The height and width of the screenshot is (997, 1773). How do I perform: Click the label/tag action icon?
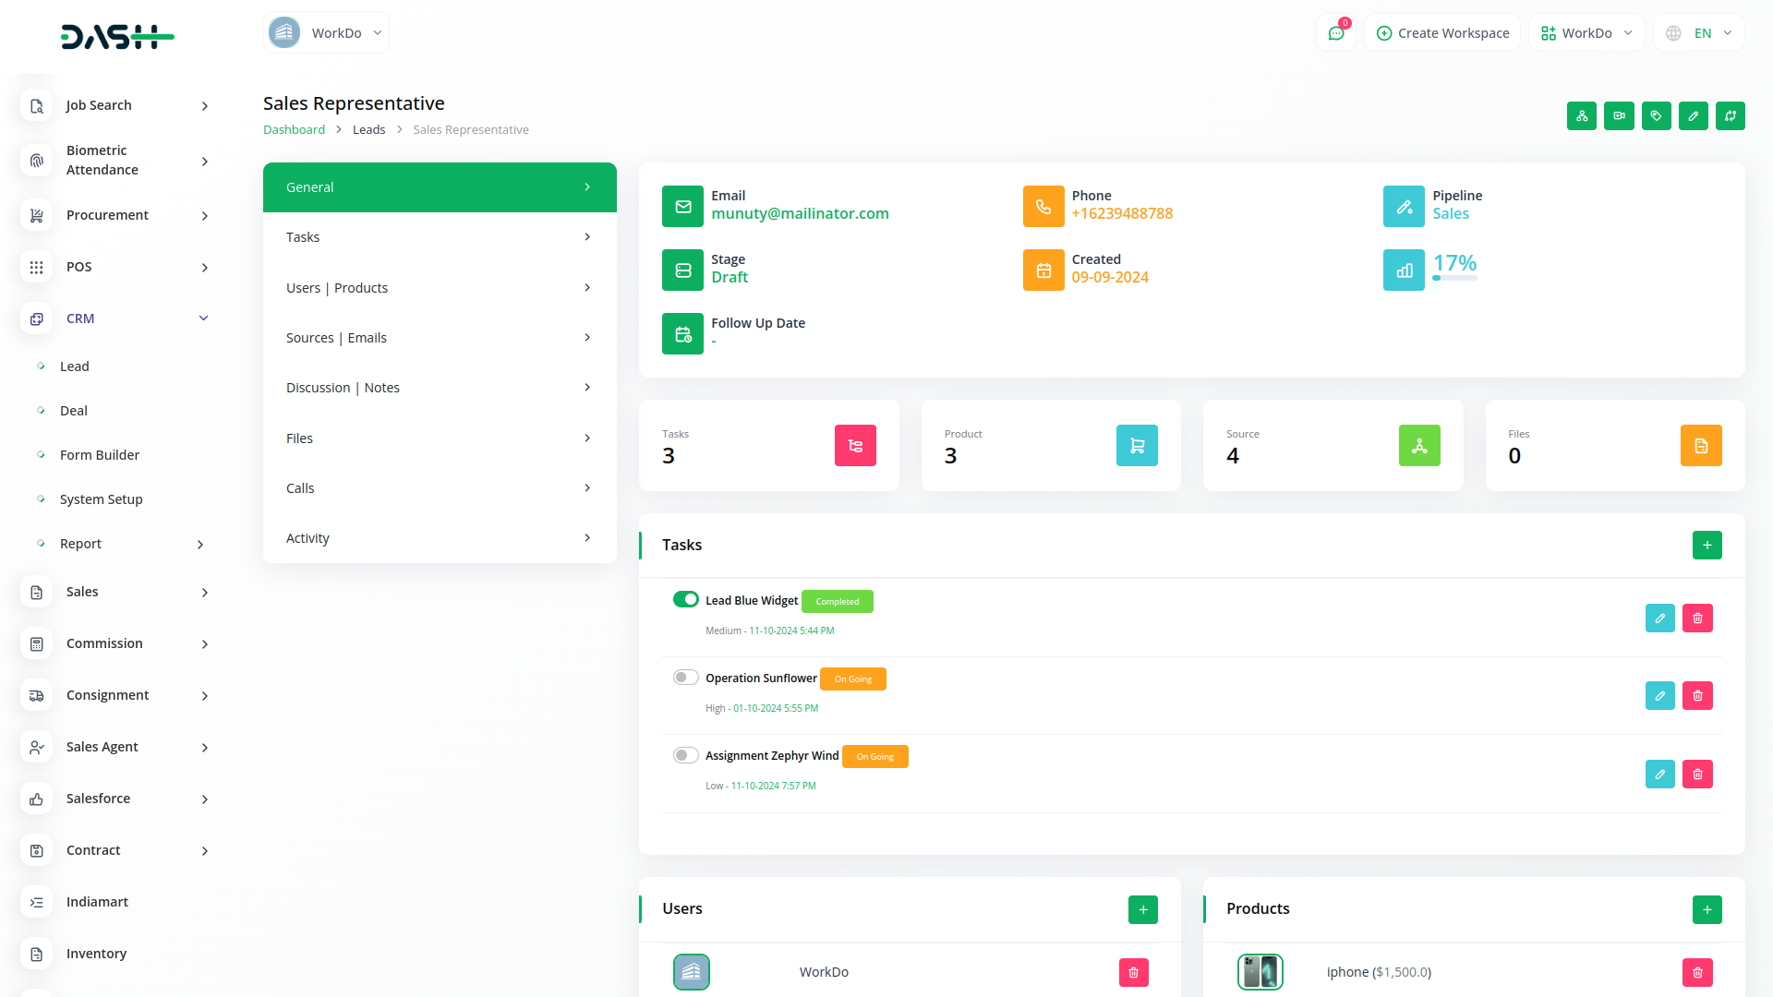click(x=1656, y=115)
